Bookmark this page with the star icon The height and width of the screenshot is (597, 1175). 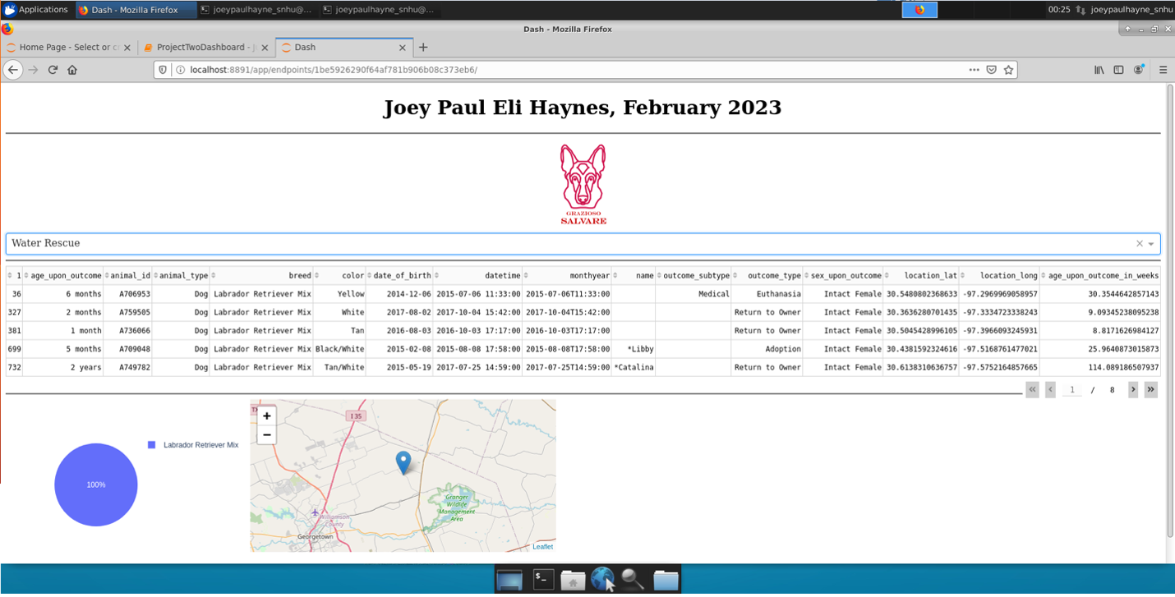click(1008, 69)
